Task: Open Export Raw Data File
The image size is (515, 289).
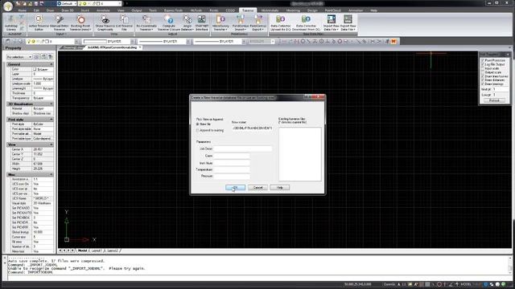Action: coord(348,22)
